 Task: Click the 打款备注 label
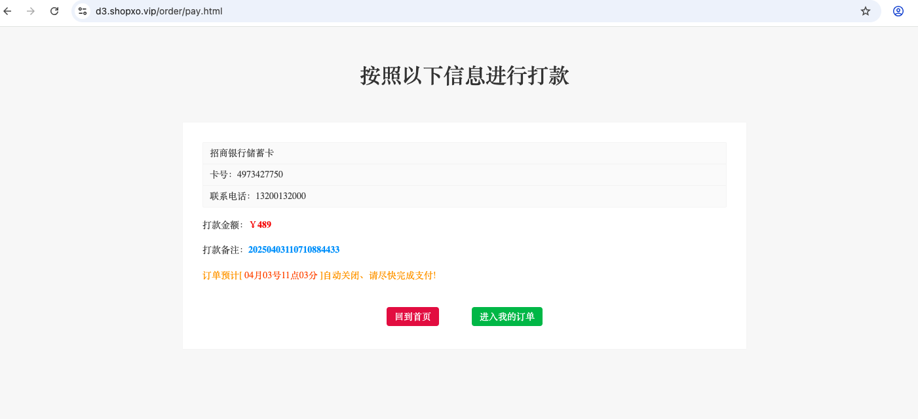(223, 250)
